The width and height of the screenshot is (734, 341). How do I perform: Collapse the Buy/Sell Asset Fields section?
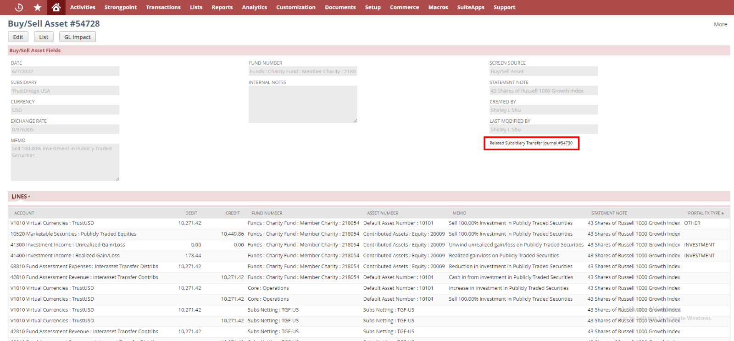(x=35, y=50)
